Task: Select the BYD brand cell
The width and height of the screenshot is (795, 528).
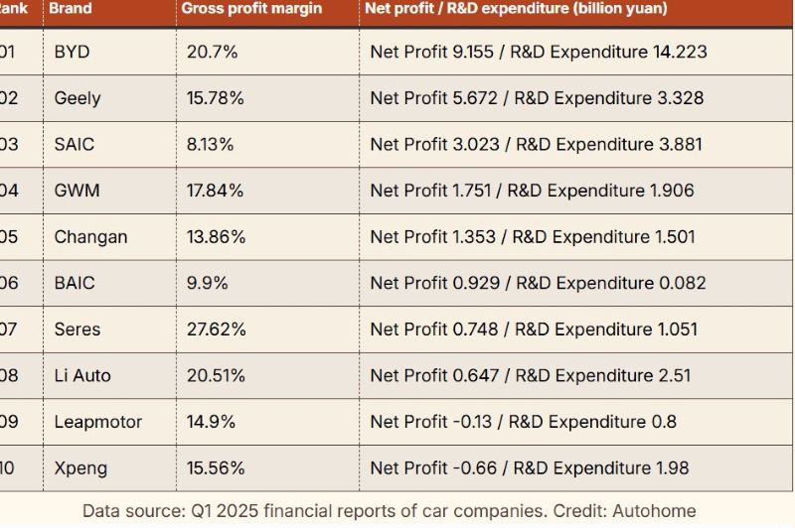Action: click(72, 52)
